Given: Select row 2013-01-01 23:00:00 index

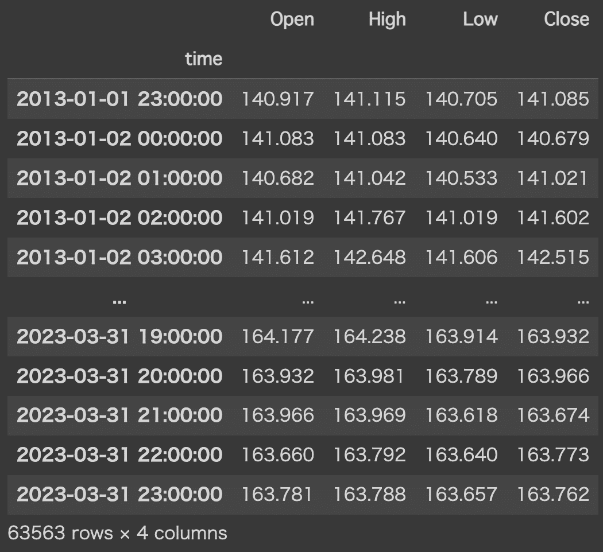Looking at the screenshot, I should [x=119, y=99].
